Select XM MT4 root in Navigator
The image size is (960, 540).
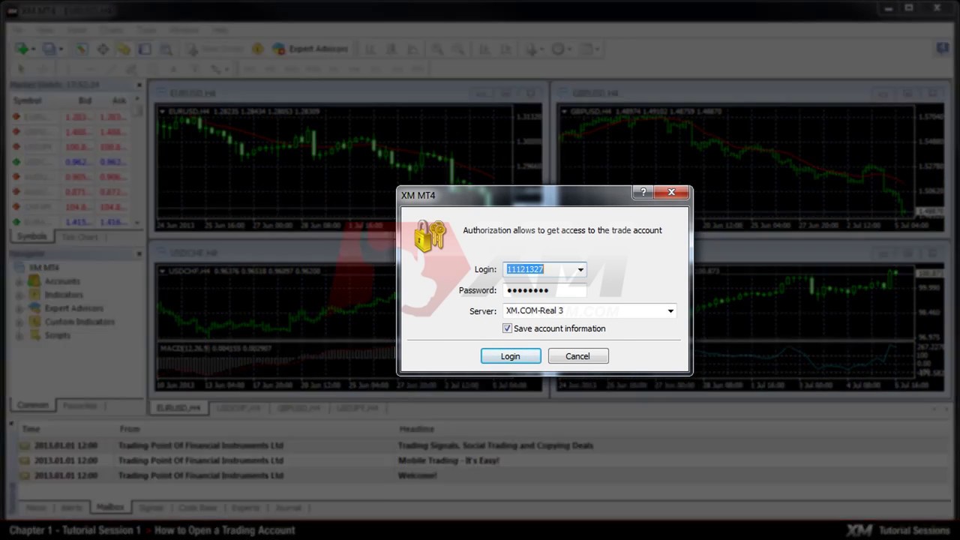coord(43,268)
